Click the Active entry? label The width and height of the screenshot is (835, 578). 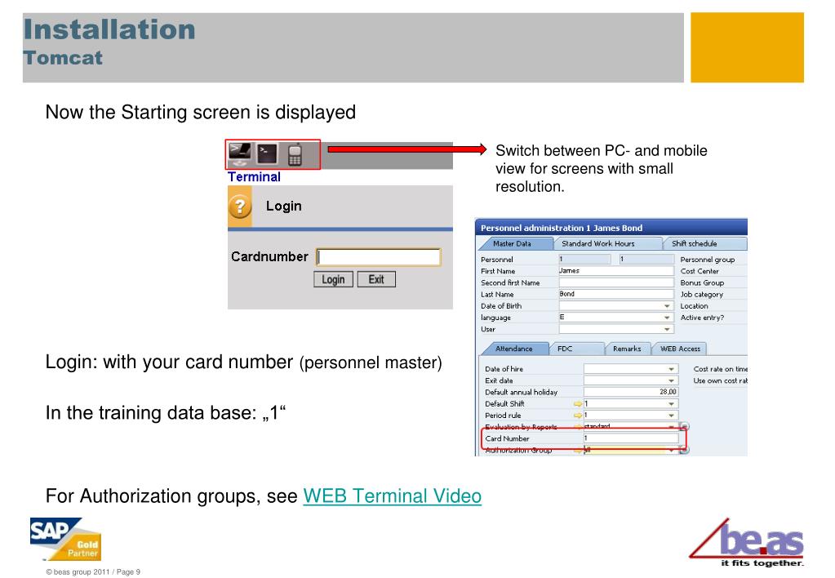[702, 318]
